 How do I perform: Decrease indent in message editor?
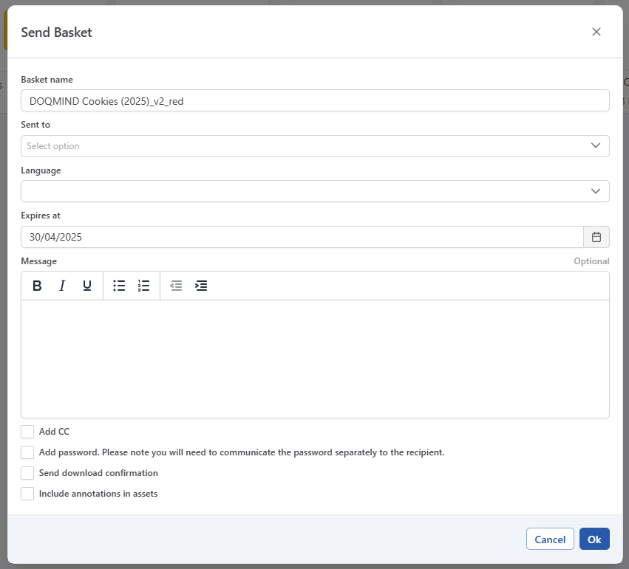[176, 286]
